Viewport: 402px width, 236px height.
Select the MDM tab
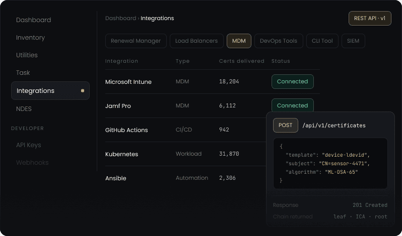pos(239,41)
